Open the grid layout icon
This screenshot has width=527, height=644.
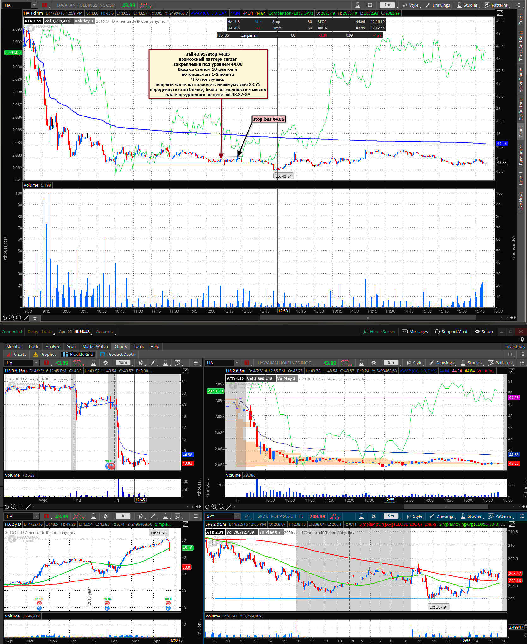510,354
